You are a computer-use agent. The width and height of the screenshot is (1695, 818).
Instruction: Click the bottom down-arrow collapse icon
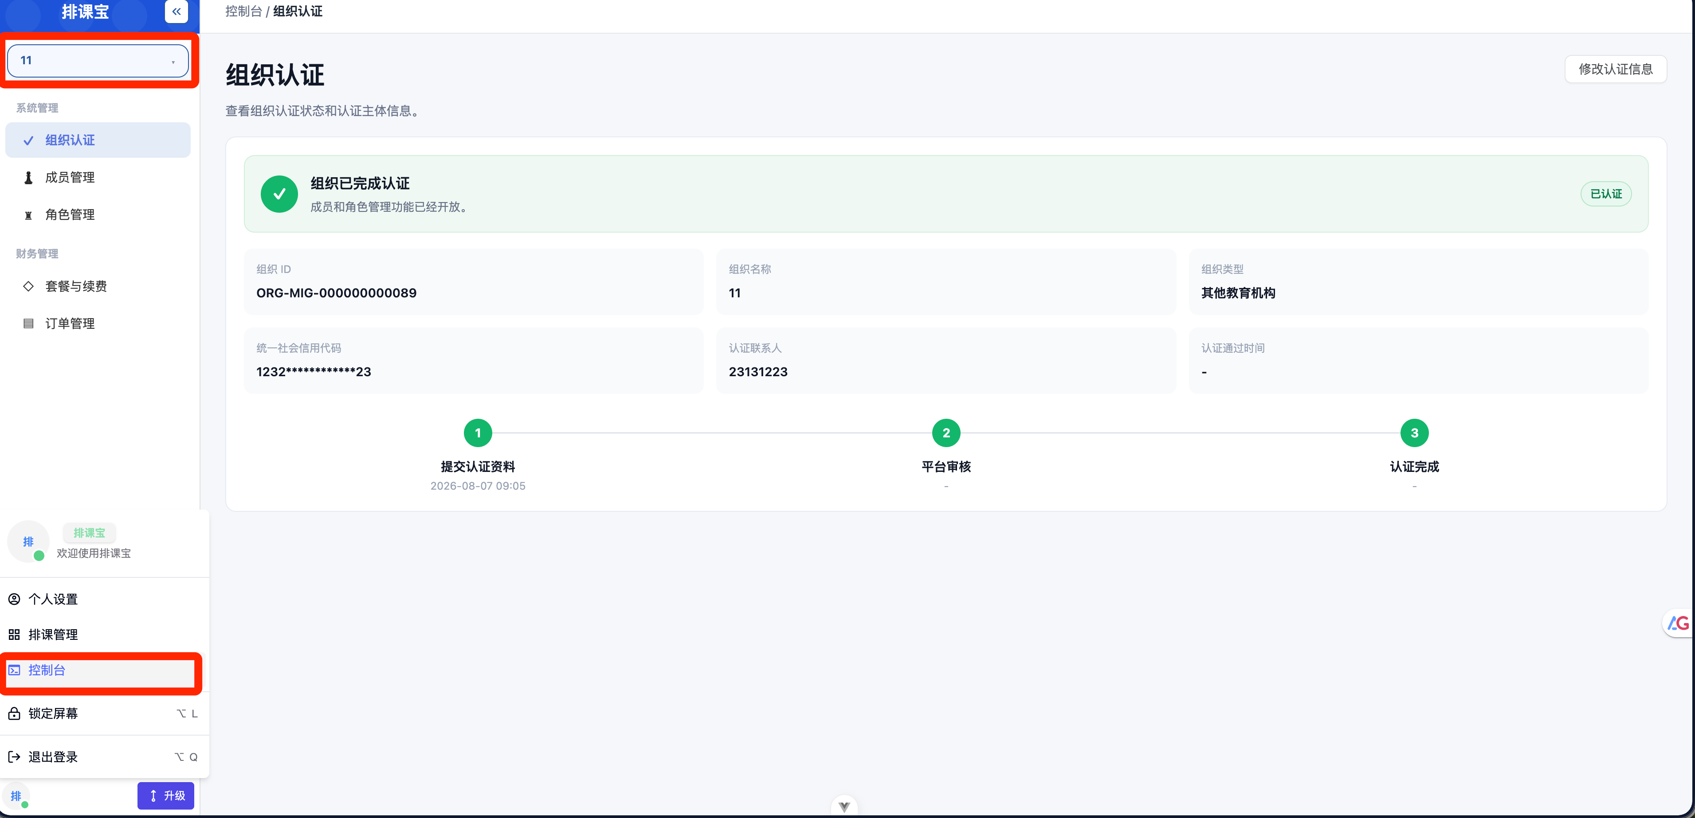point(844,806)
